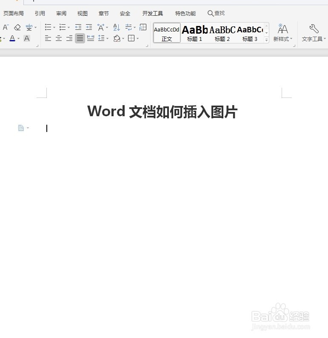The image size is (328, 338).
Task: Click the Chinese layout icon
Action: pos(101,27)
